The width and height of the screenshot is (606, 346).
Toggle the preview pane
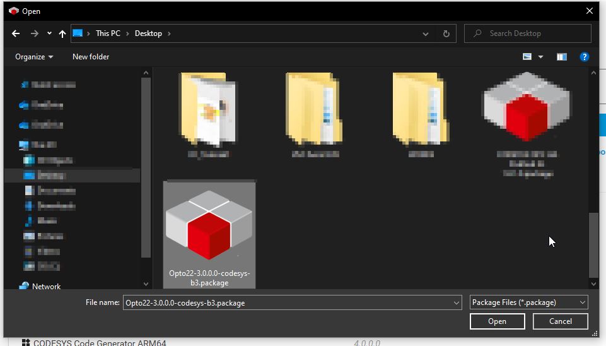[562, 57]
